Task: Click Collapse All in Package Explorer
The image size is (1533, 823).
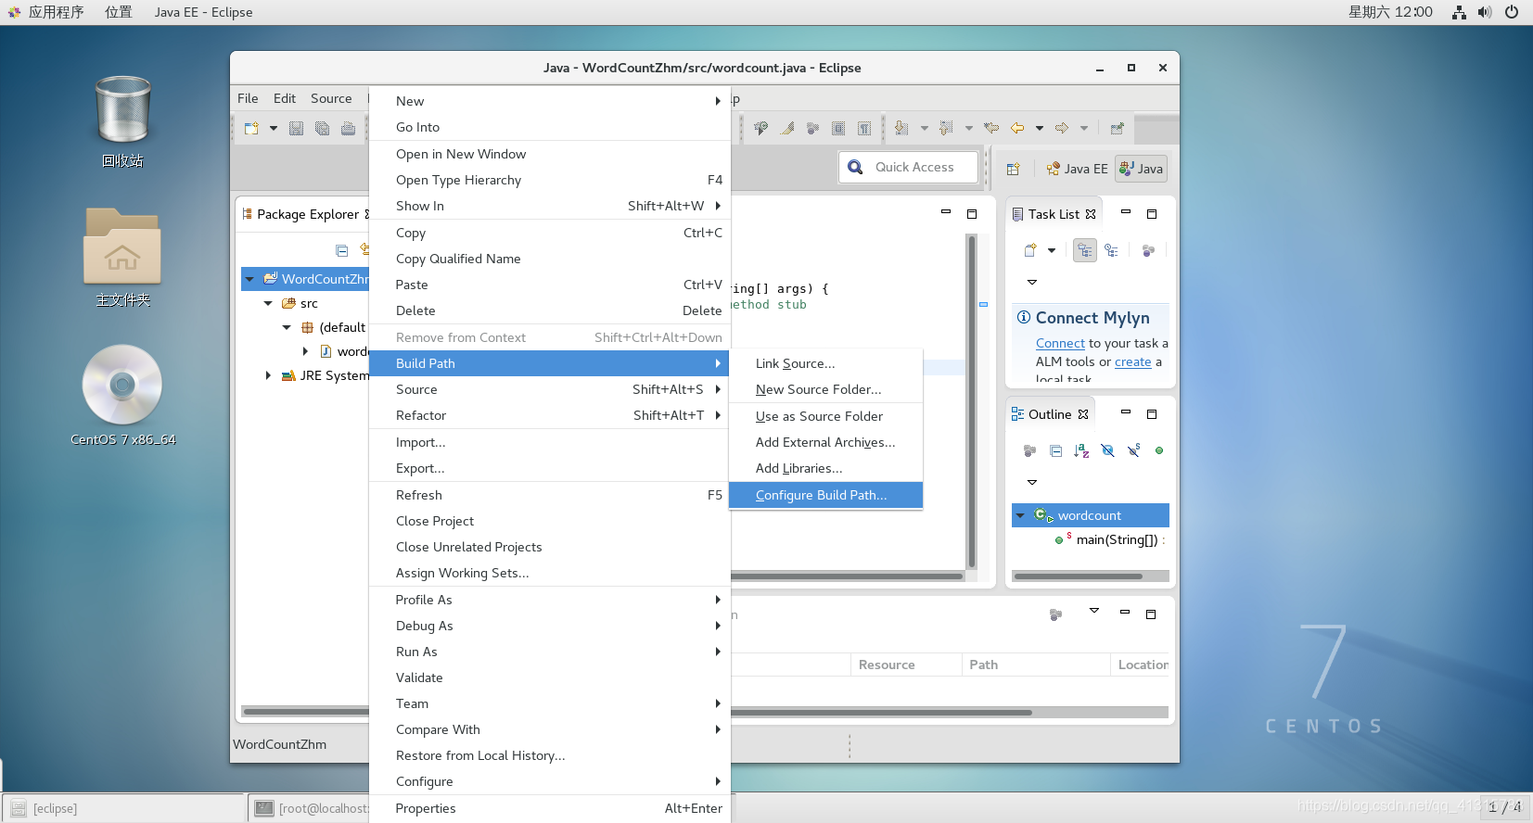Action: (x=341, y=250)
